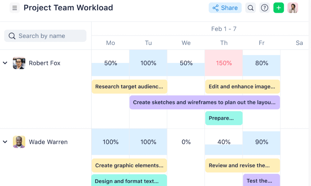Open the Review and revise task
Image resolution: width=311 pixels, height=186 pixels.
click(242, 166)
